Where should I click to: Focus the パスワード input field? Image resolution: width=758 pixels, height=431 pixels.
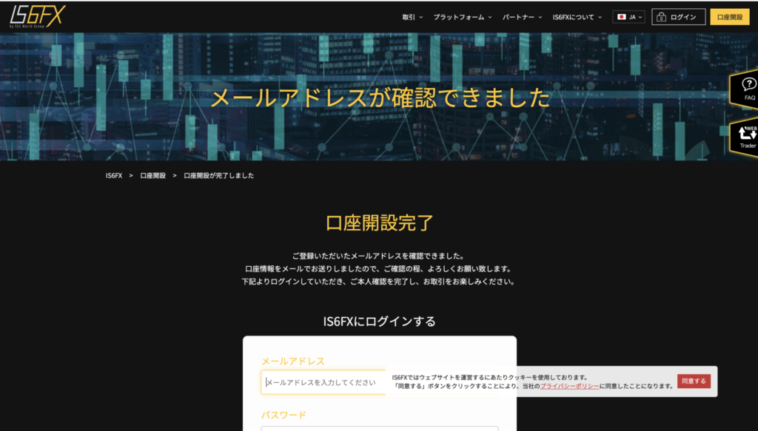click(x=380, y=429)
